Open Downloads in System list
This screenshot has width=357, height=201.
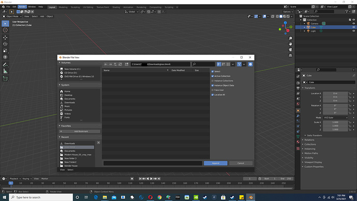coord(69,103)
